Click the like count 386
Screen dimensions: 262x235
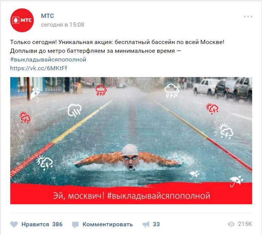[x=57, y=224]
